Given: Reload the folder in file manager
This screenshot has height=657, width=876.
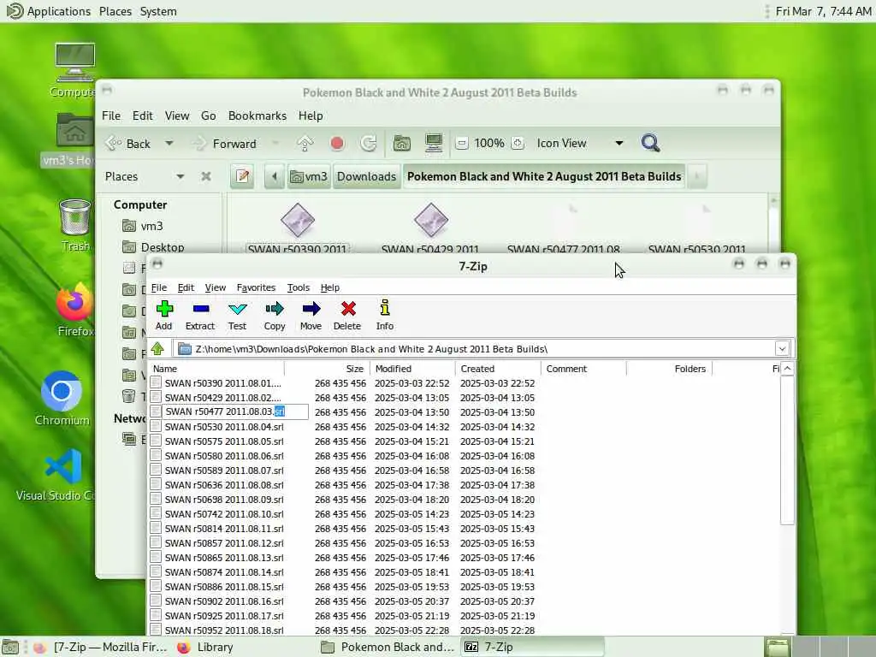Looking at the screenshot, I should point(368,144).
